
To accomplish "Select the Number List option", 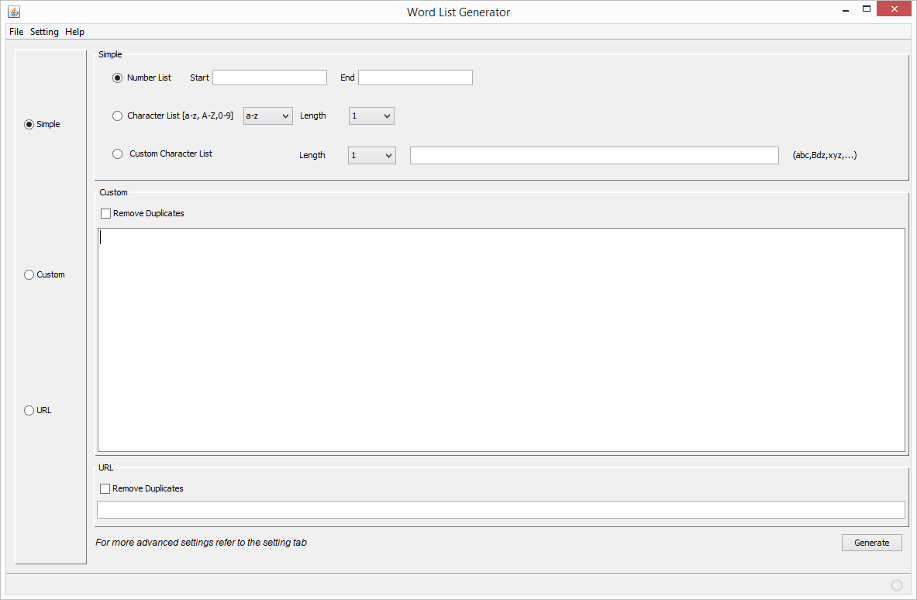I will point(117,78).
